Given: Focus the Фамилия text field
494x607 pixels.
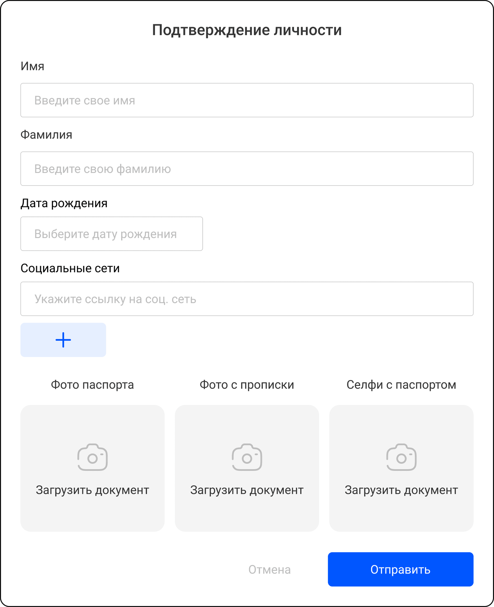Looking at the screenshot, I should [247, 169].
